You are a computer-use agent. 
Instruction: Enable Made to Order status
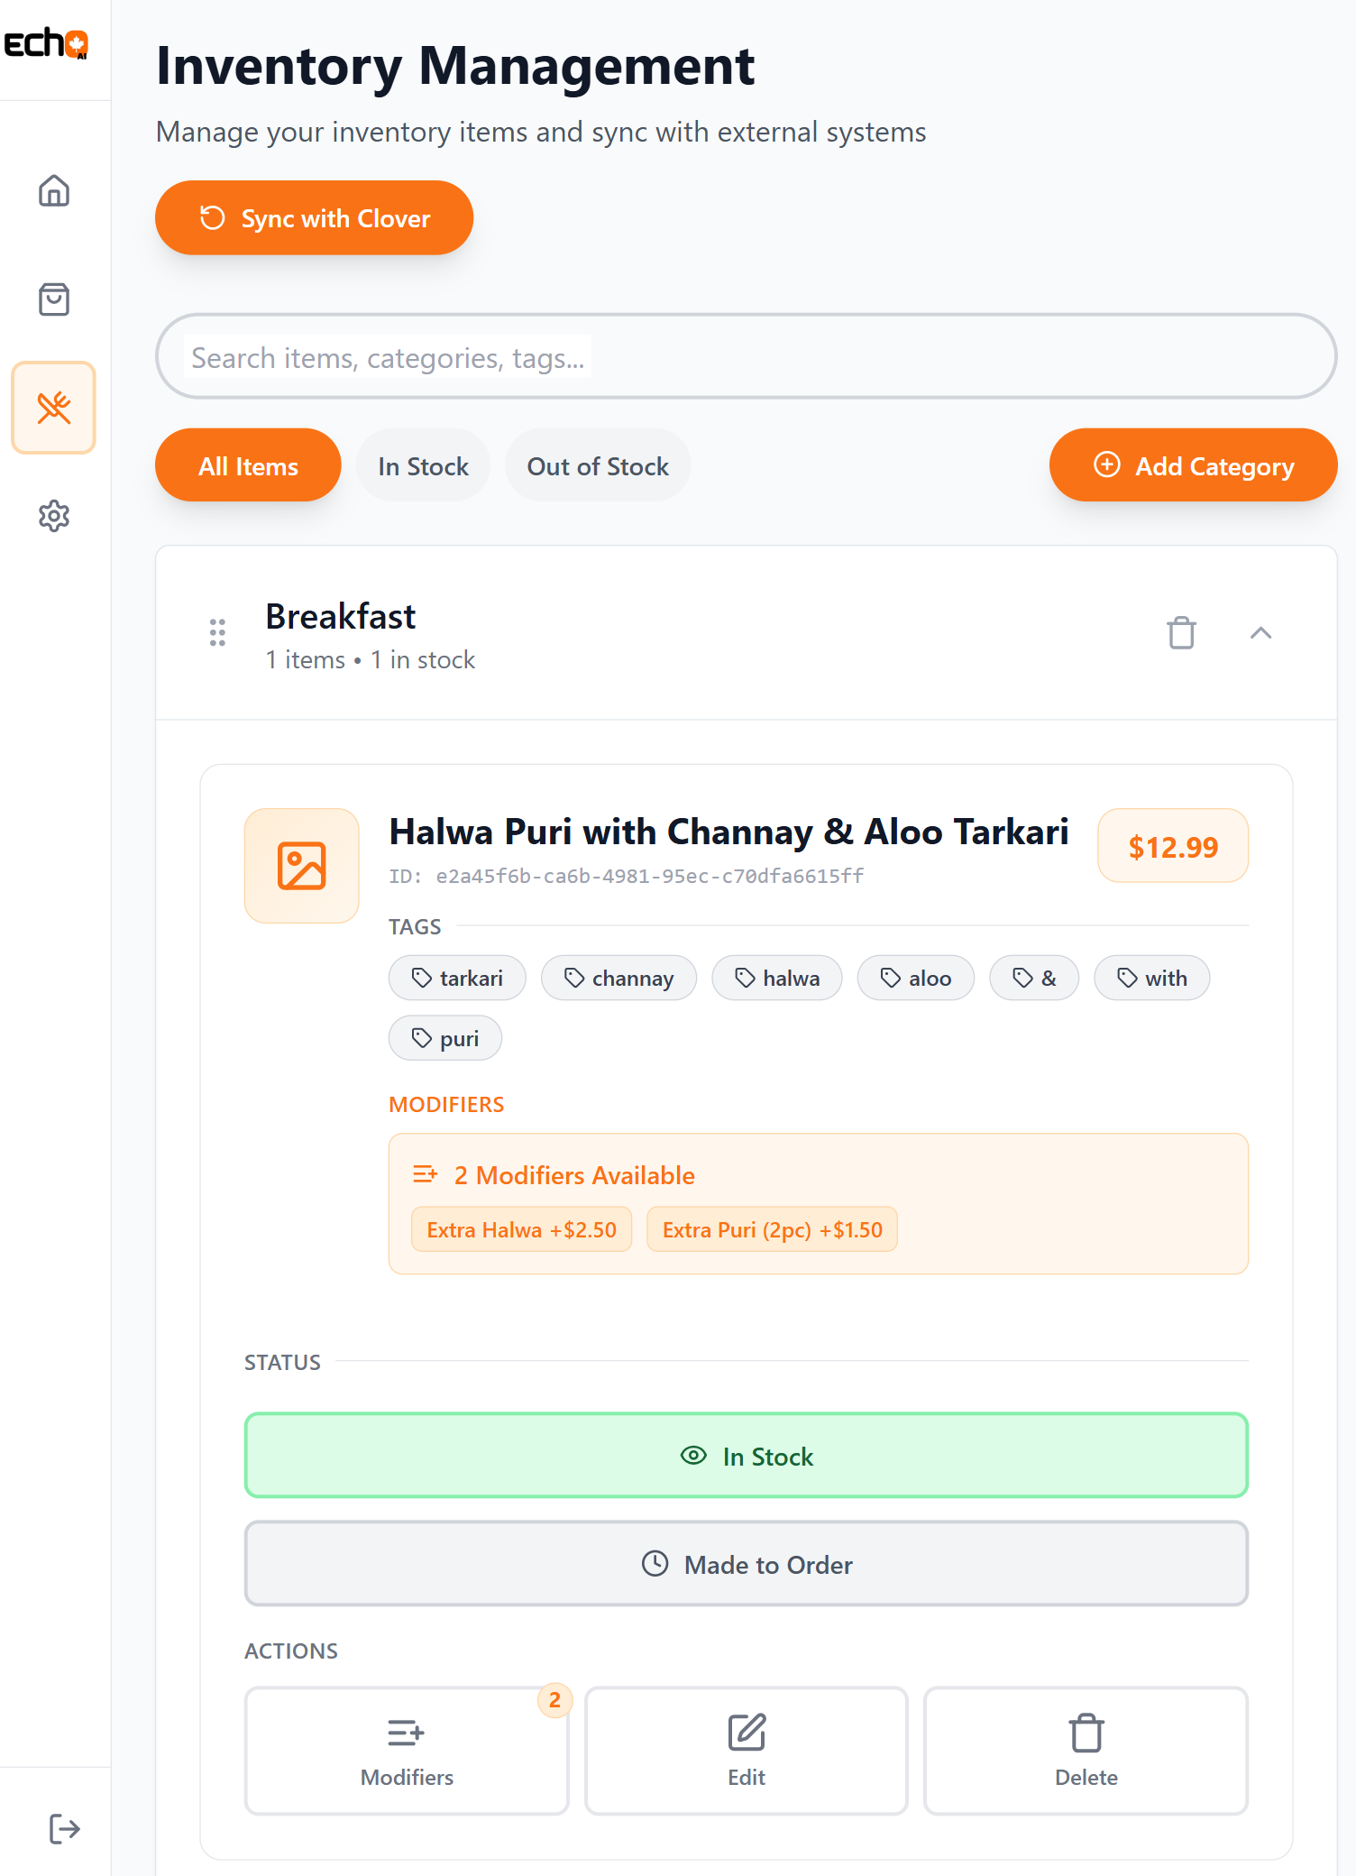tap(746, 1564)
